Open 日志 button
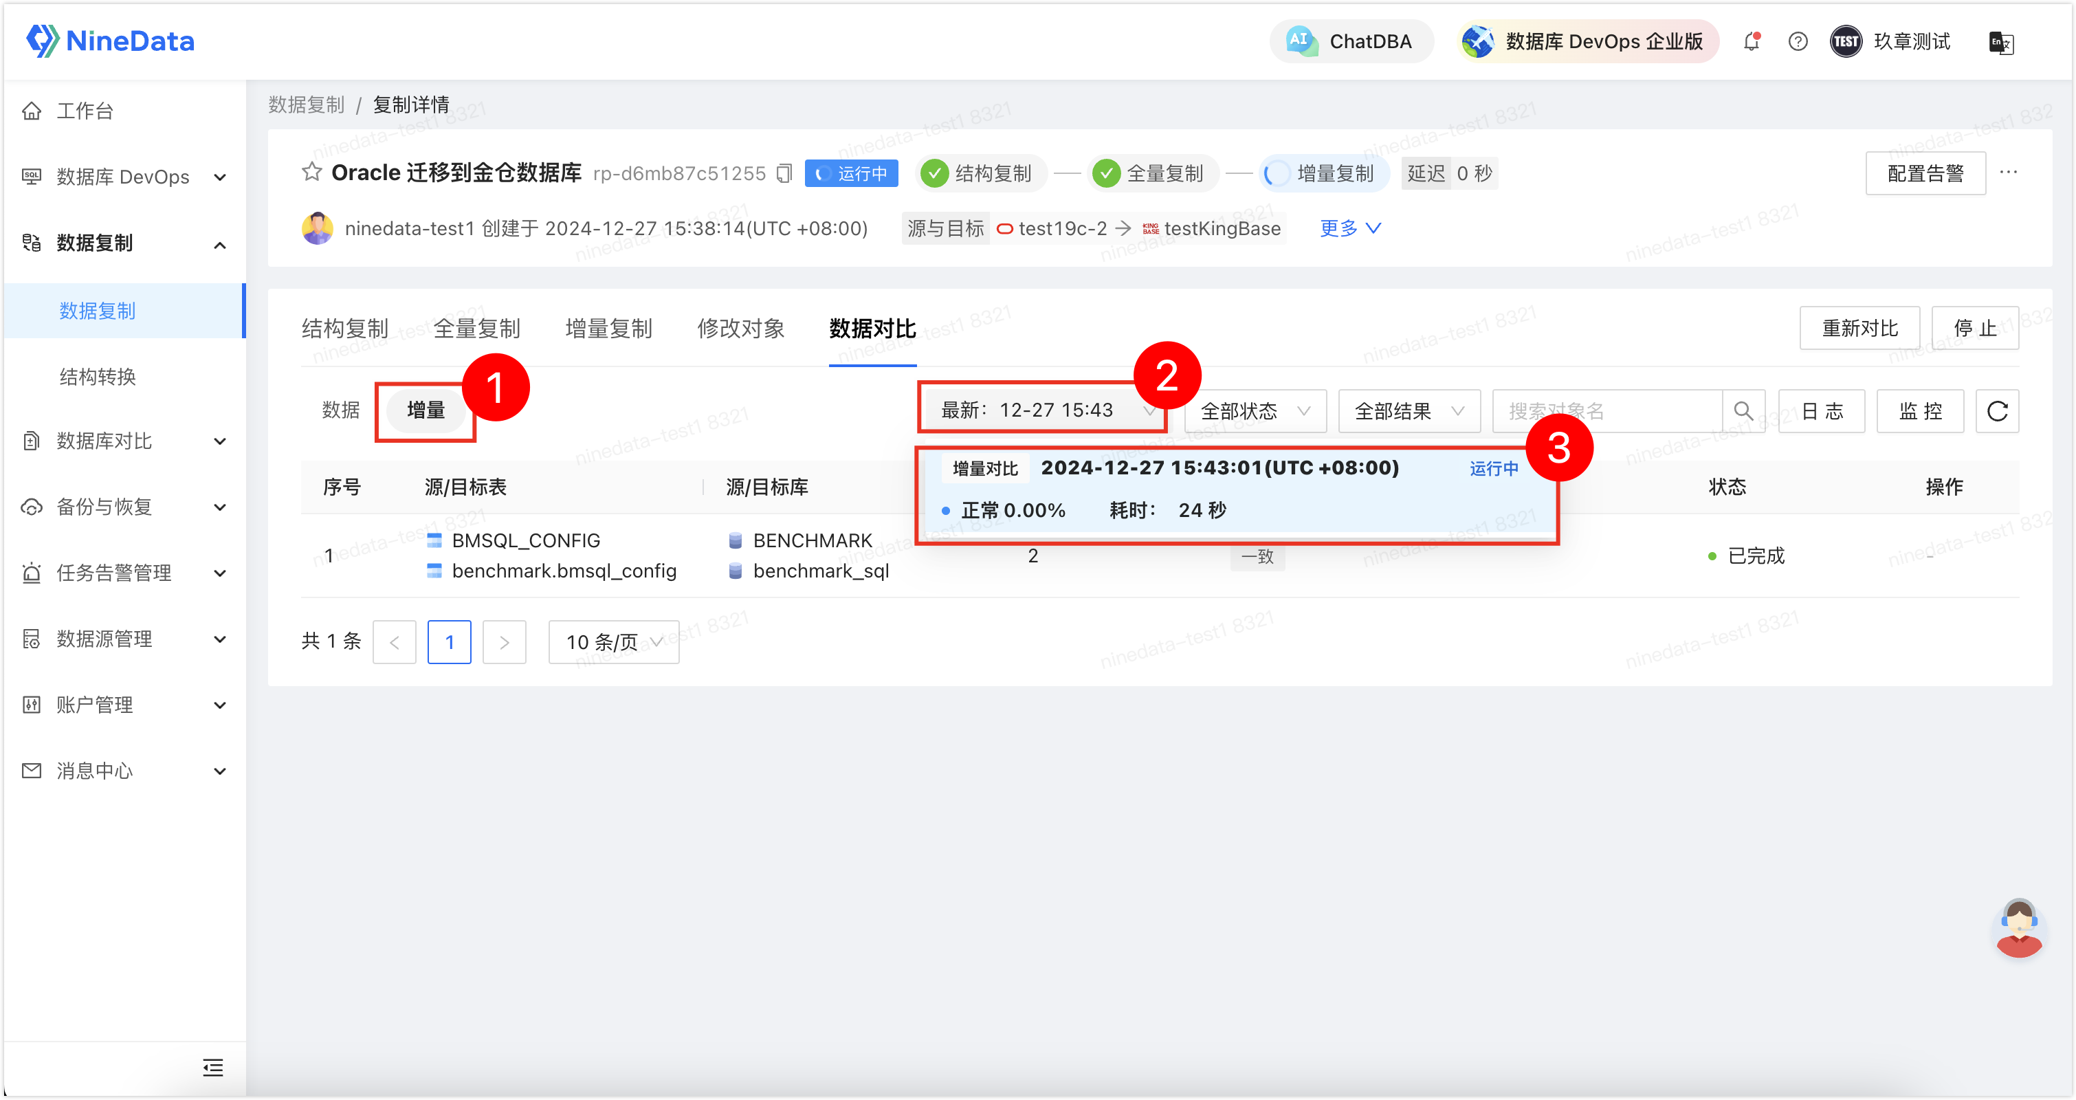Viewport: 2076px width, 1100px height. (1822, 411)
